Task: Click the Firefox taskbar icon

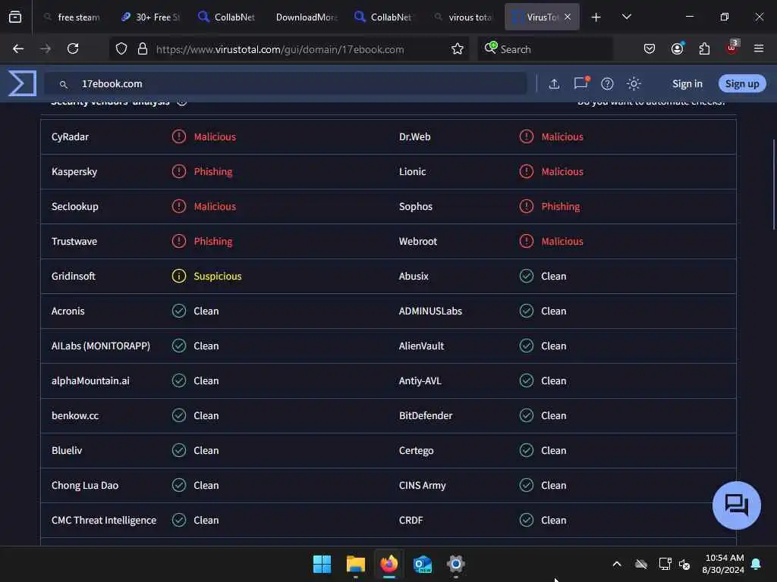Action: click(x=389, y=564)
